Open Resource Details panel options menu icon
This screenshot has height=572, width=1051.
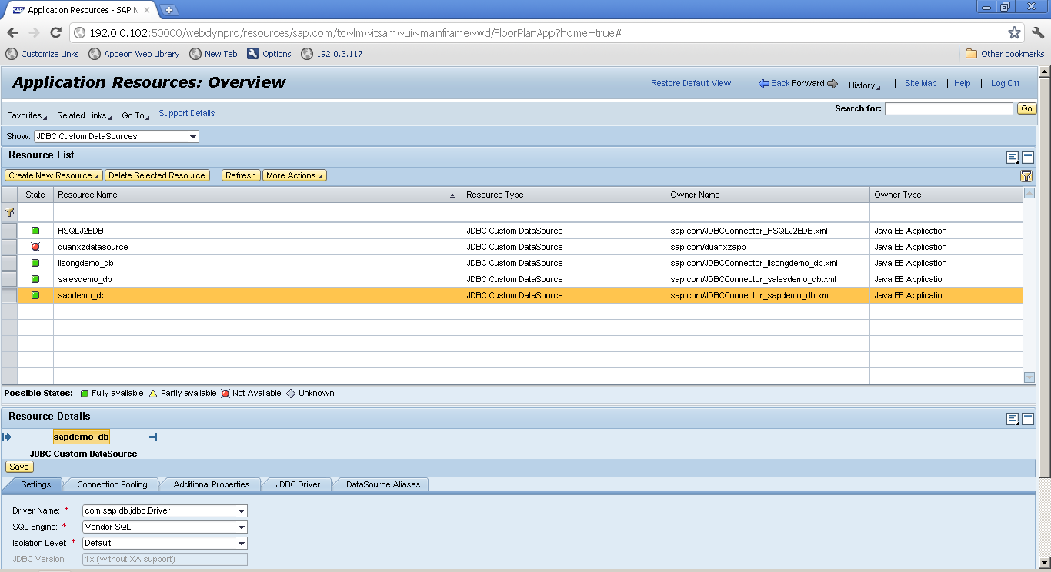[1013, 419]
